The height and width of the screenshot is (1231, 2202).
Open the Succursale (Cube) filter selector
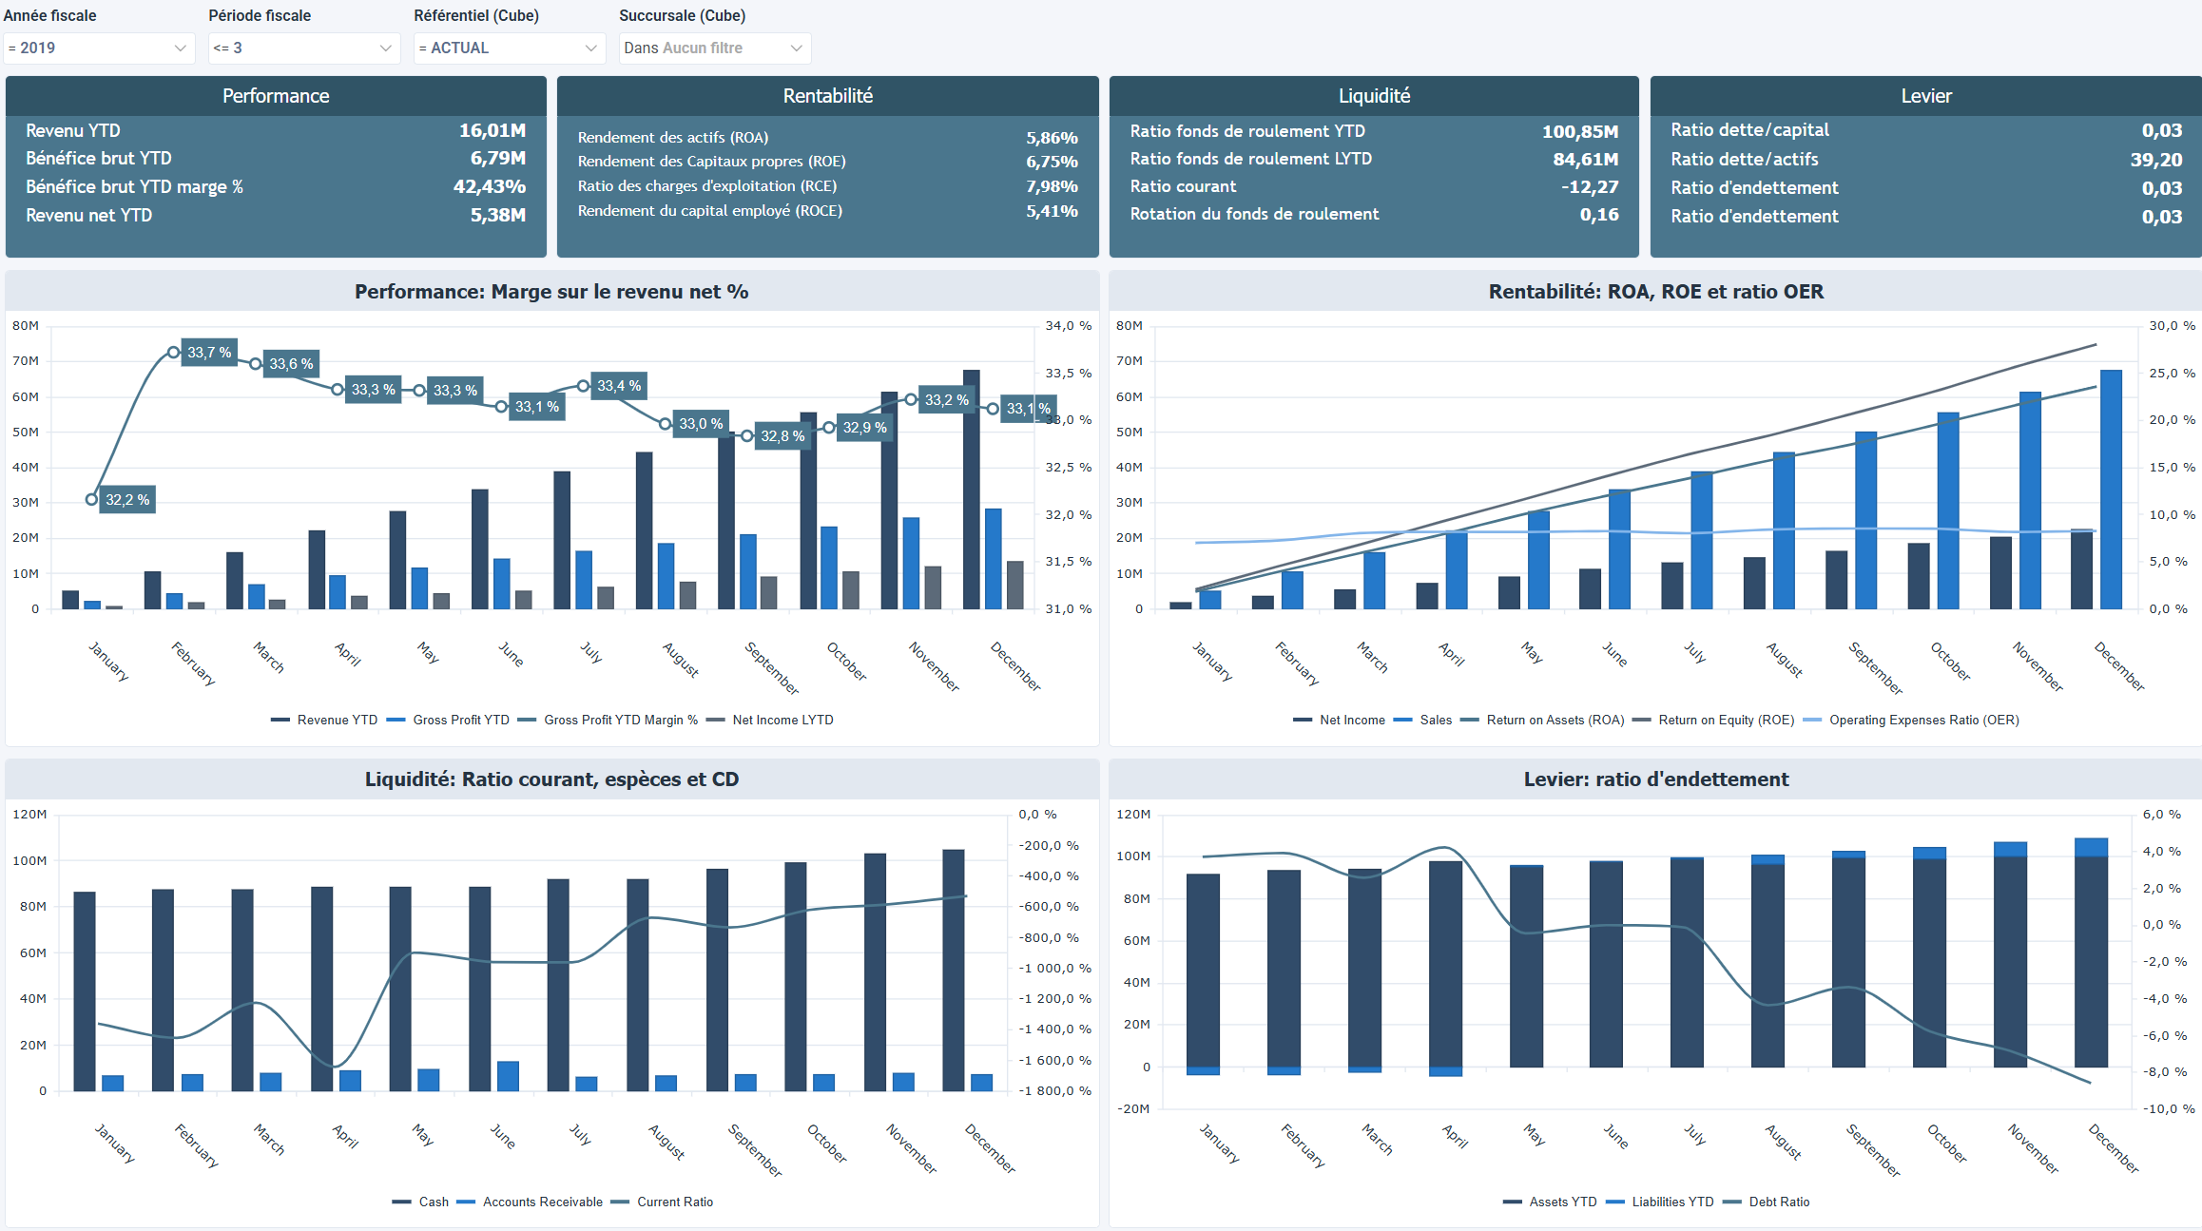click(x=715, y=48)
